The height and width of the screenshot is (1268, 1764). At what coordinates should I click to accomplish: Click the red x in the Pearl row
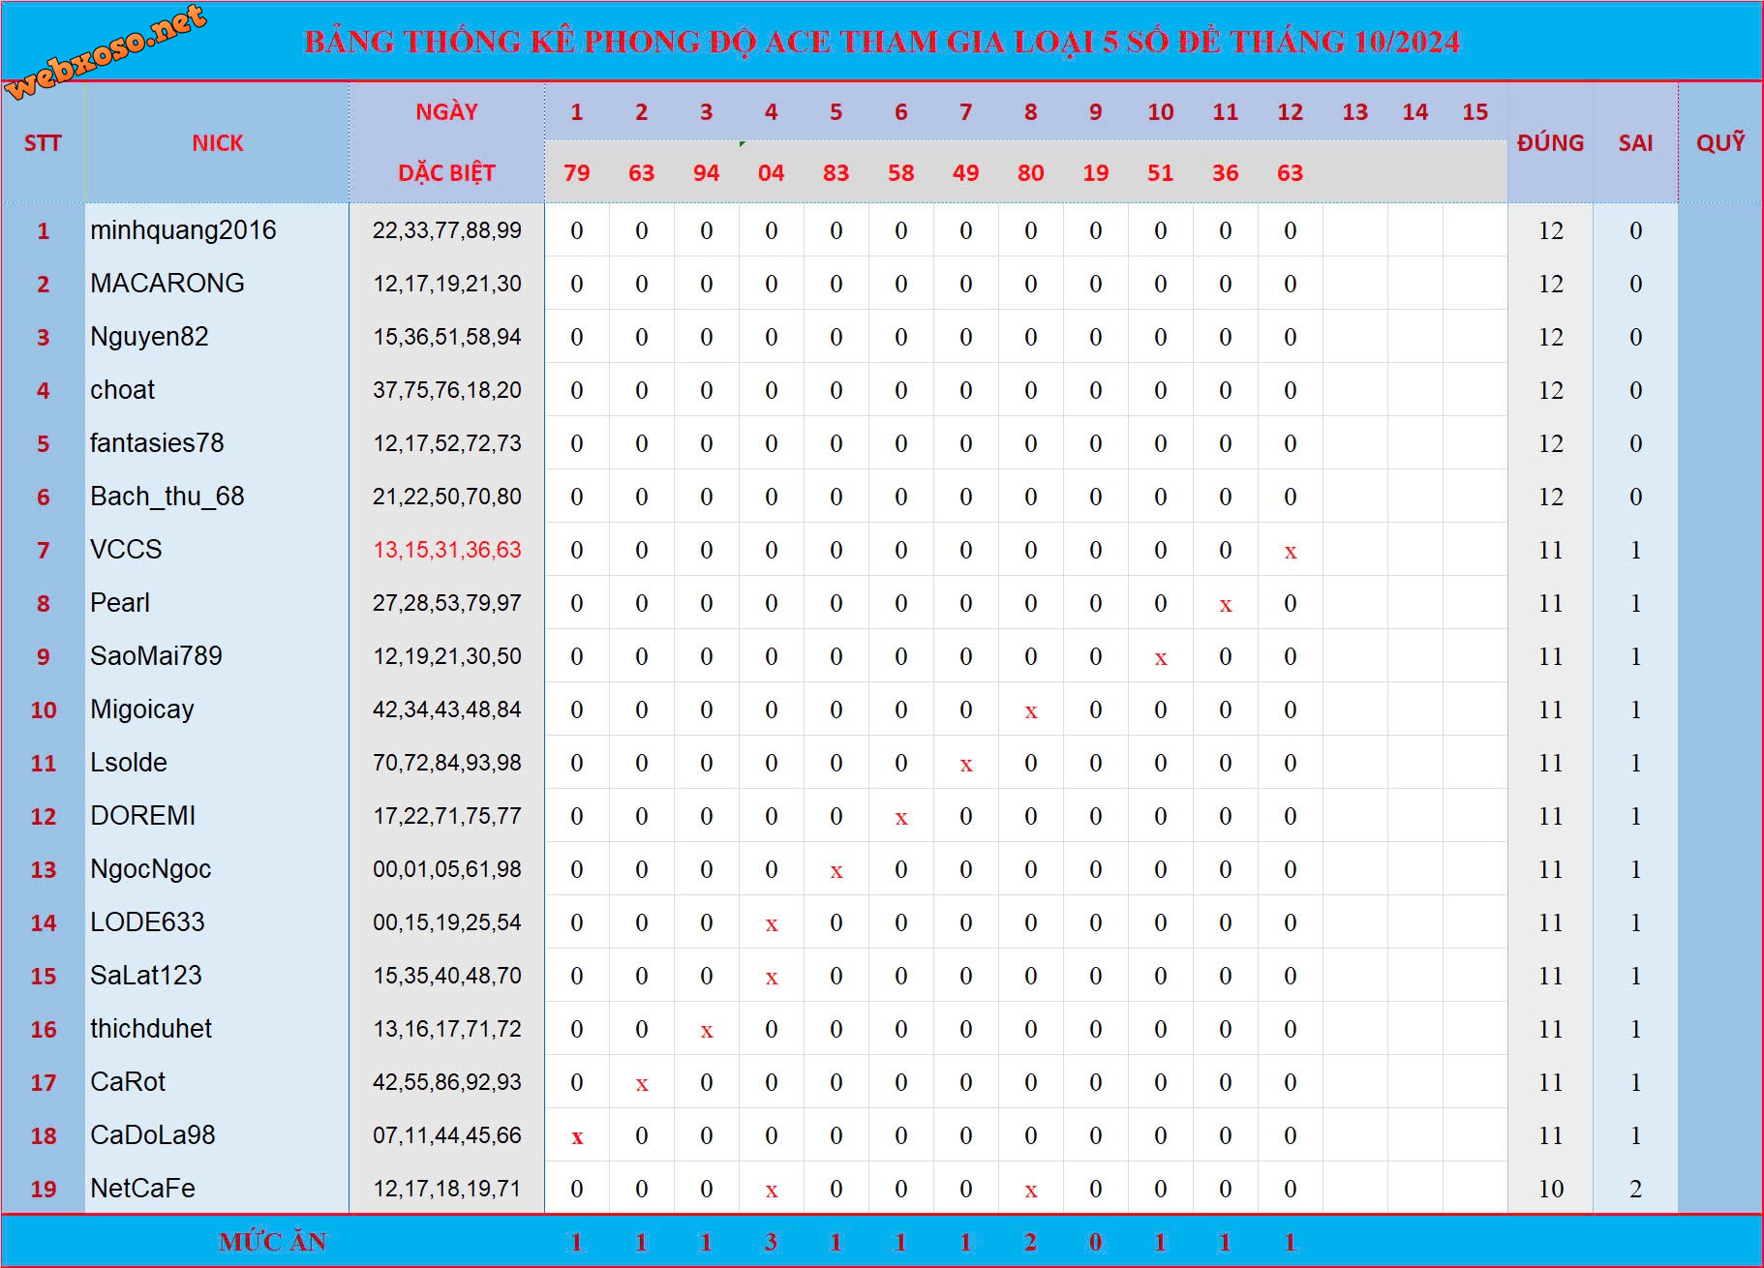tap(1225, 605)
